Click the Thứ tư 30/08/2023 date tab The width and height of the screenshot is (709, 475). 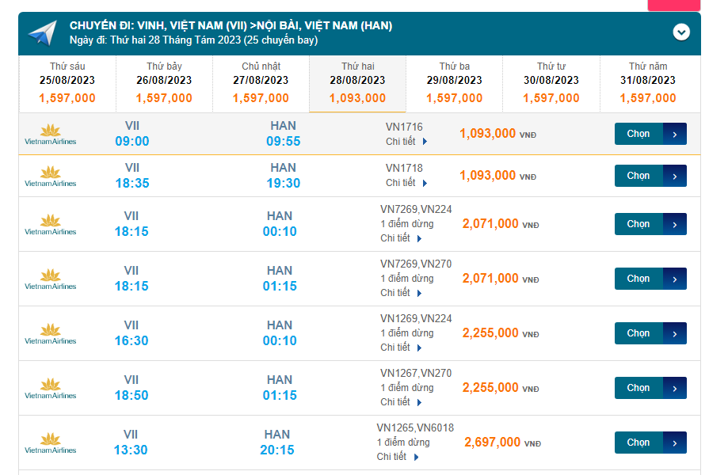[x=551, y=83]
